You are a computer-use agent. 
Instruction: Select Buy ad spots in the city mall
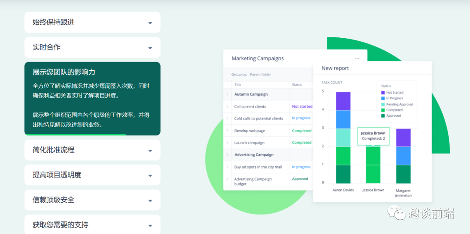point(258,167)
